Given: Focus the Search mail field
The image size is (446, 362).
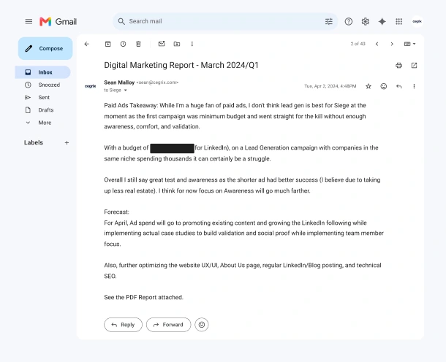Looking at the screenshot, I should tap(224, 21).
